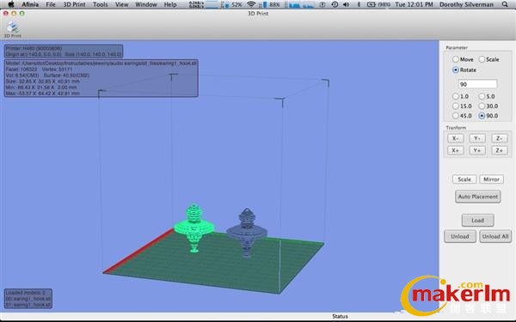Click the Wi-Fi status icon
516x322 pixels.
tap(251, 4)
